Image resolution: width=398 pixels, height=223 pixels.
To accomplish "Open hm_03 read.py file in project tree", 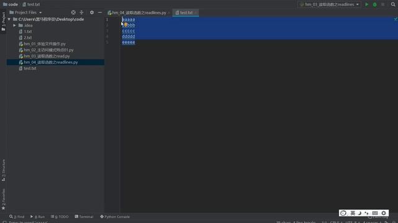I will coord(44,56).
